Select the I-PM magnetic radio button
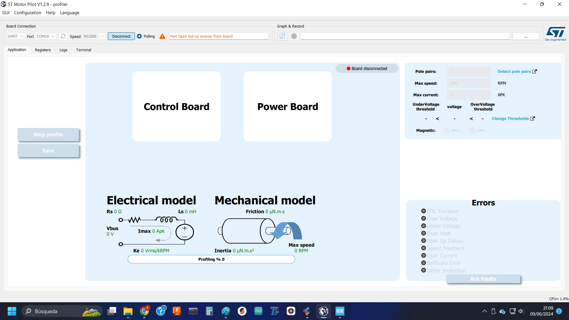 pyautogui.click(x=472, y=130)
